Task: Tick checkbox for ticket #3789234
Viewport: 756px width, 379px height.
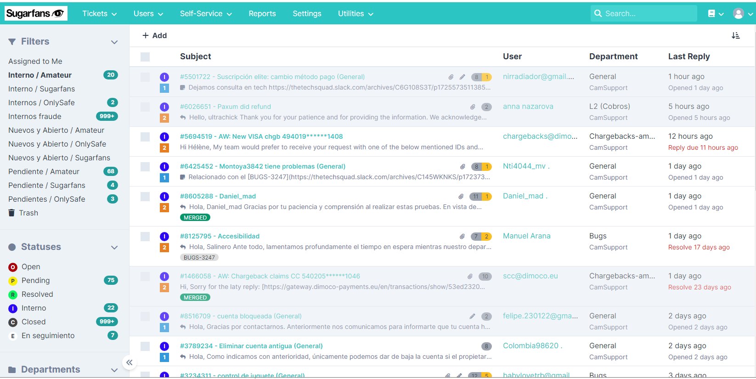Action: tap(145, 346)
